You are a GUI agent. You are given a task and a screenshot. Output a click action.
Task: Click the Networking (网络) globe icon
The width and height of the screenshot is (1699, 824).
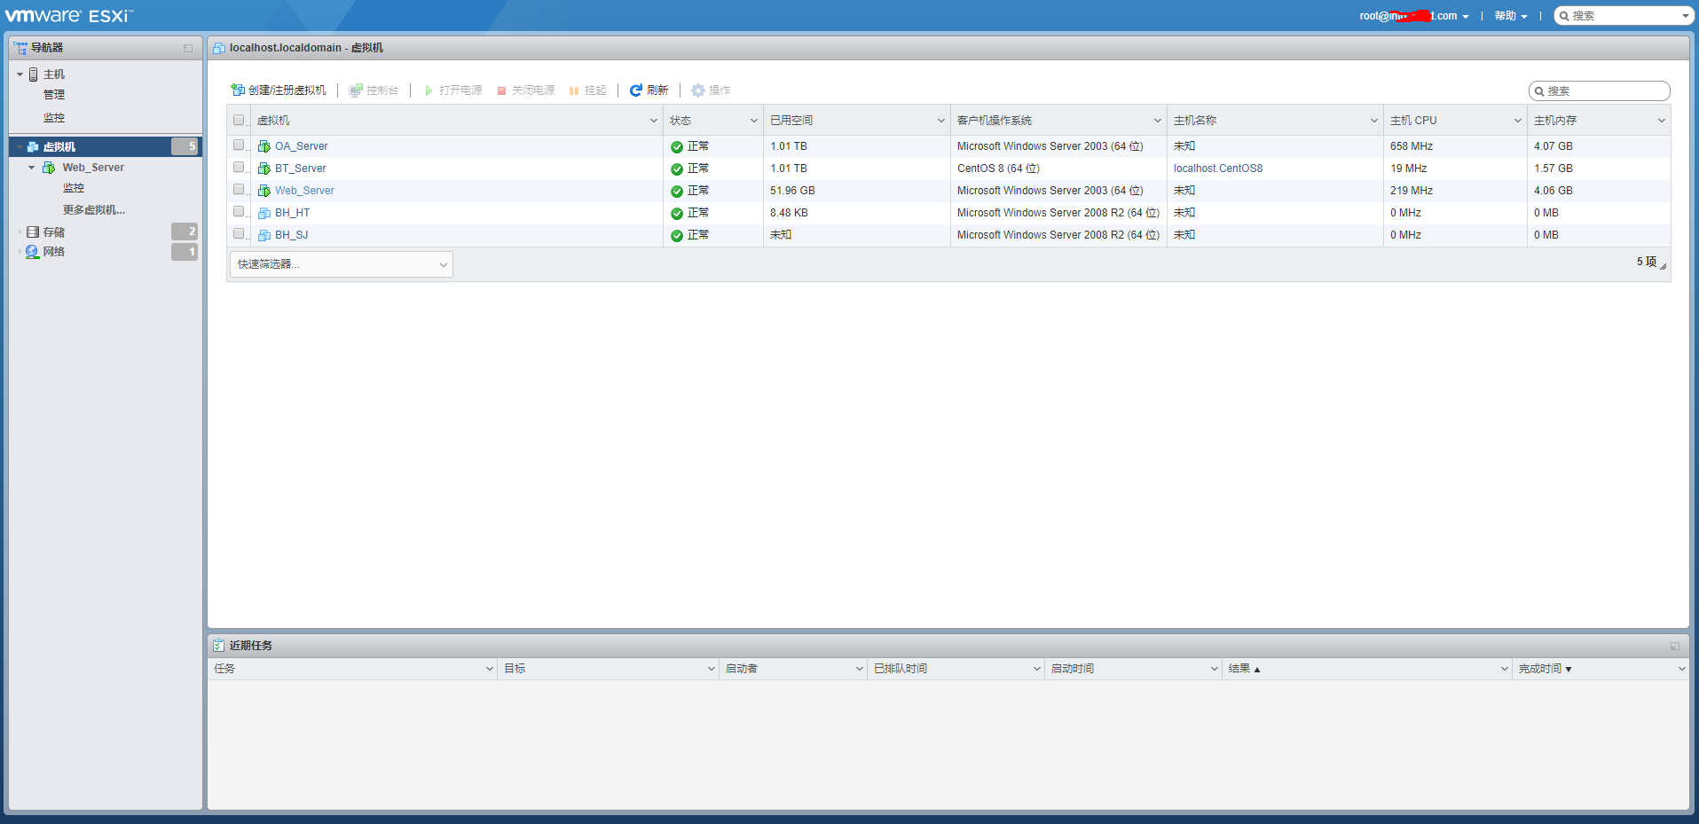pyautogui.click(x=33, y=252)
